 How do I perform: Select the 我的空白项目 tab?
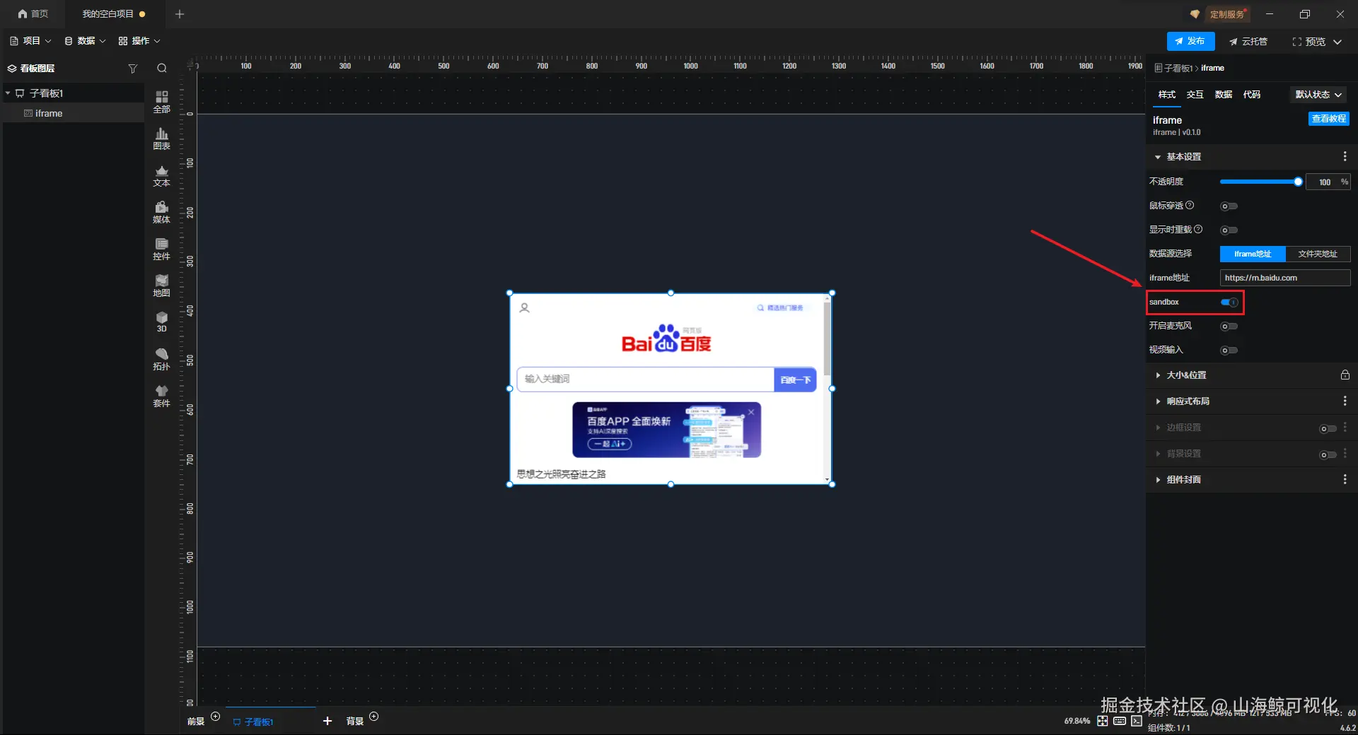(113, 14)
